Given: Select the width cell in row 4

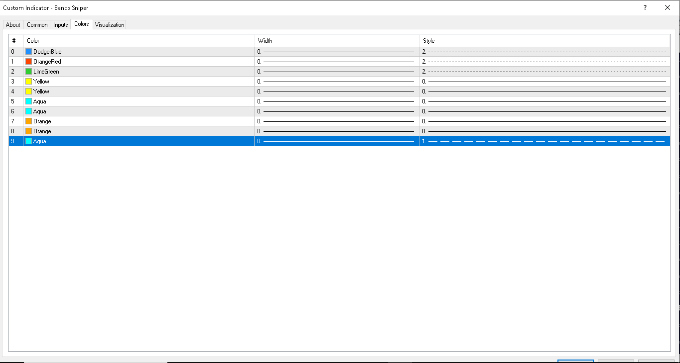Looking at the screenshot, I should click(x=337, y=91).
